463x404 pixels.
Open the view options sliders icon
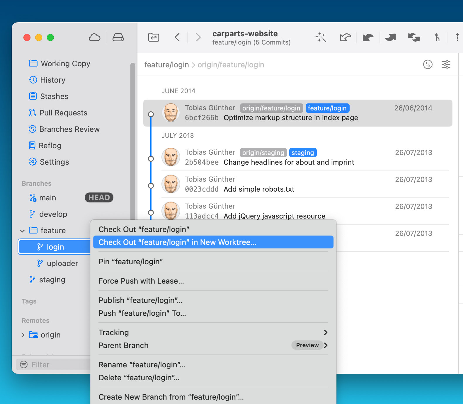click(x=446, y=64)
